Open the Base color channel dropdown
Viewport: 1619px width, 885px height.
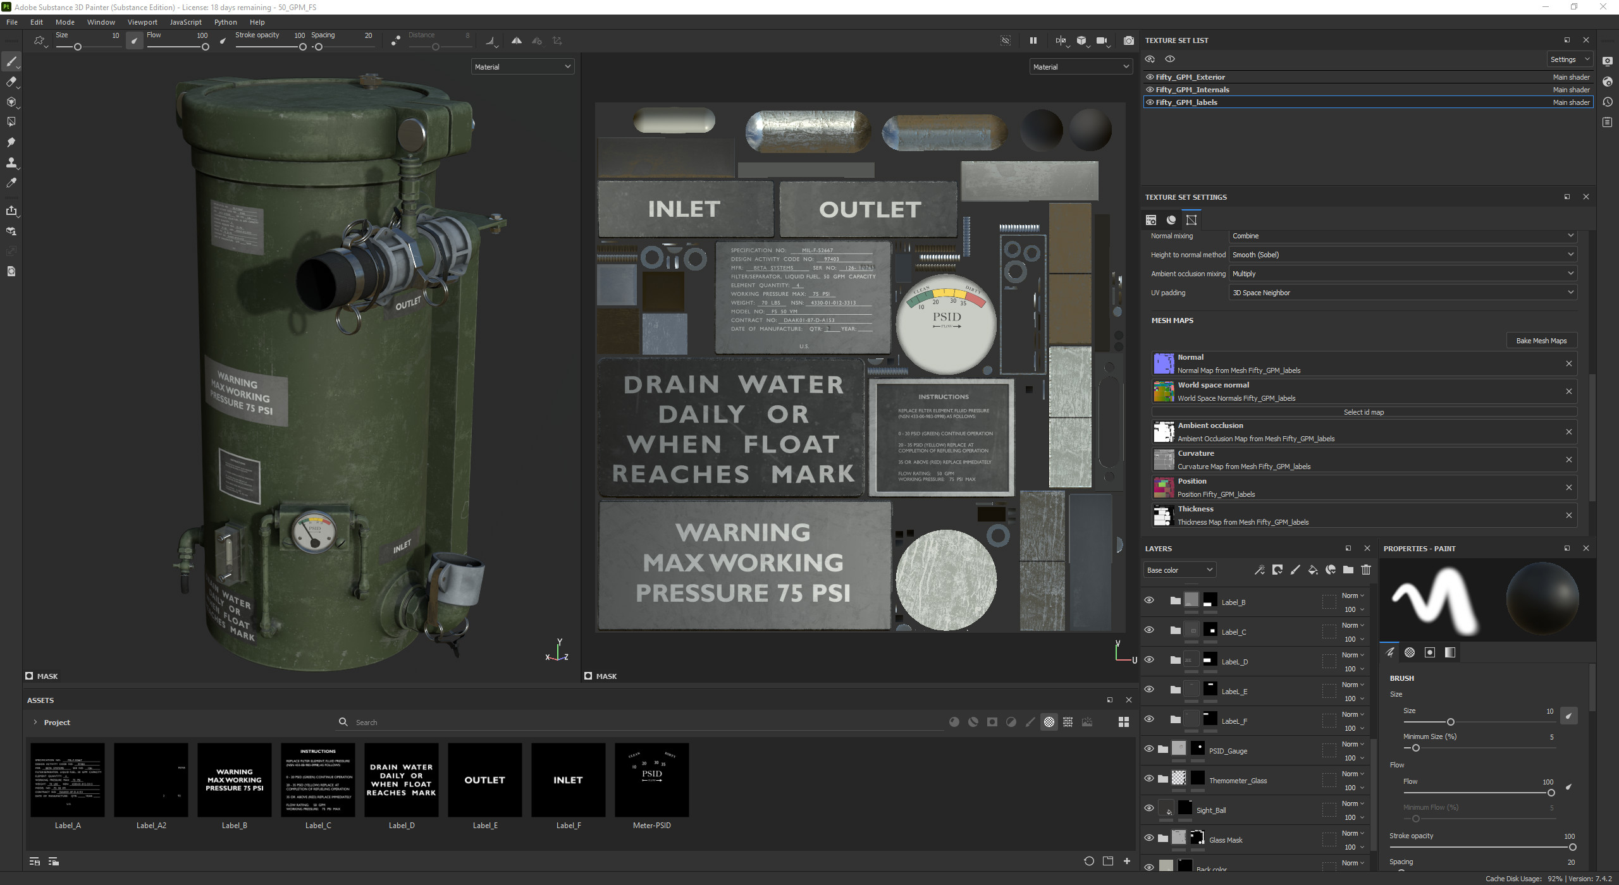coord(1179,570)
